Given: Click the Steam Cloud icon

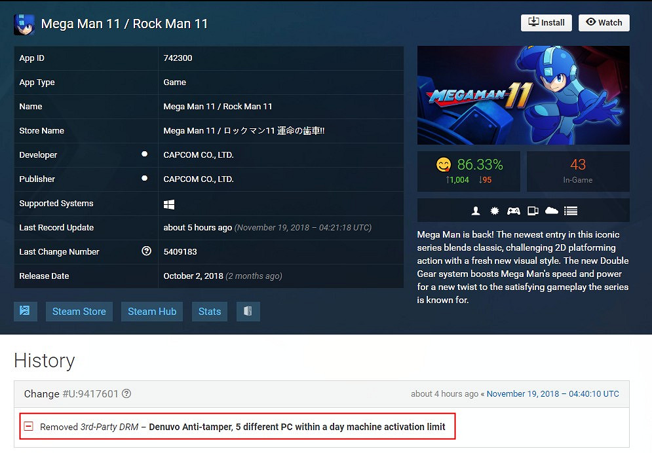Looking at the screenshot, I should point(551,210).
